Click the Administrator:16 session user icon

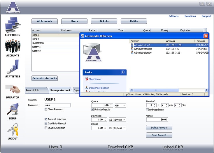coord(132,52)
